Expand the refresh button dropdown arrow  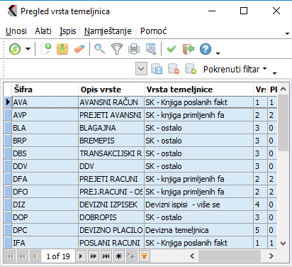[x=28, y=49]
